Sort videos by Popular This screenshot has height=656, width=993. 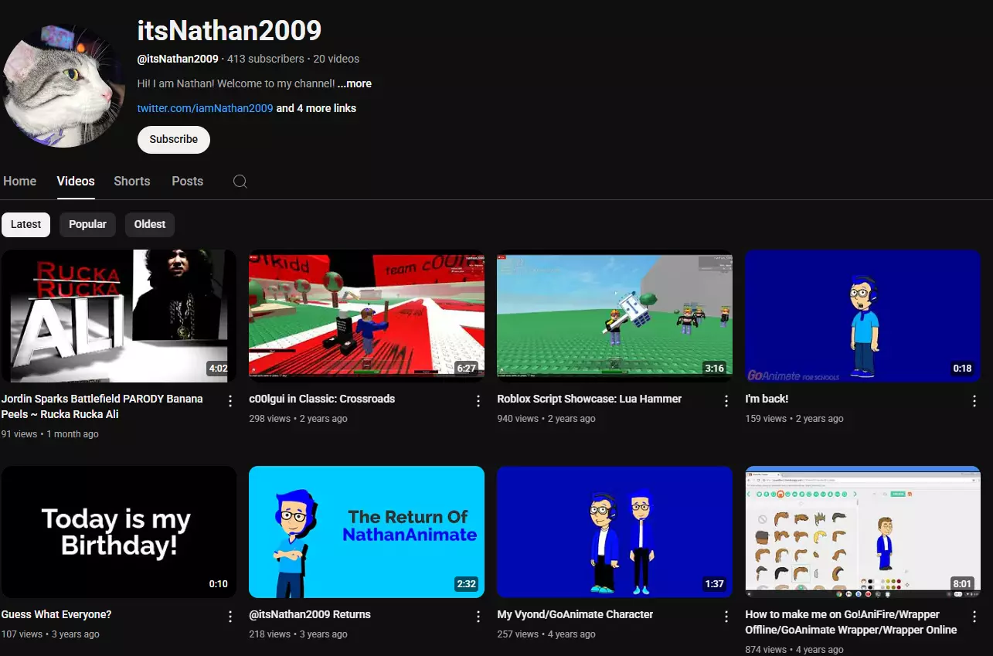tap(87, 224)
